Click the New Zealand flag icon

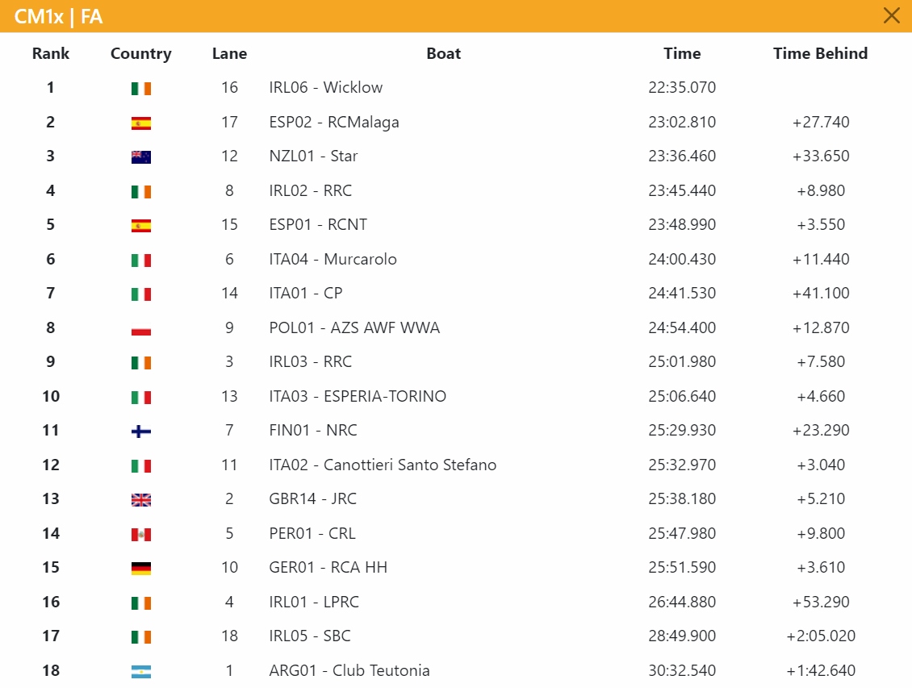(x=140, y=157)
